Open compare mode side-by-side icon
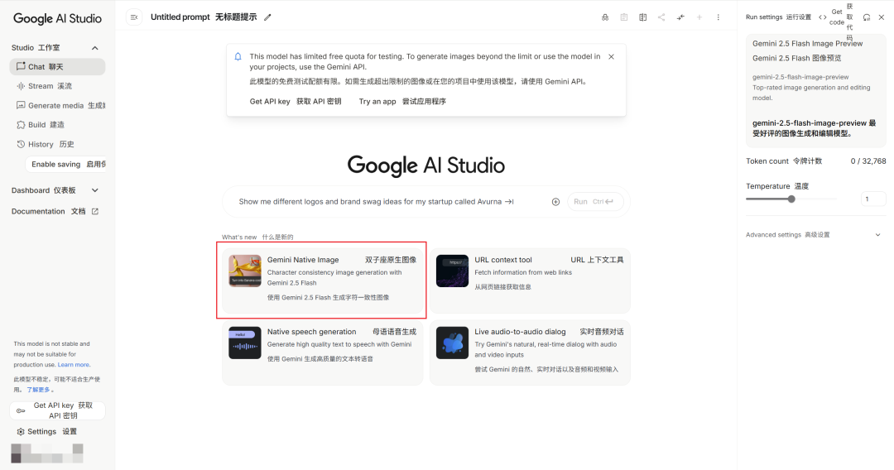Image resolution: width=894 pixels, height=470 pixels. tap(642, 17)
